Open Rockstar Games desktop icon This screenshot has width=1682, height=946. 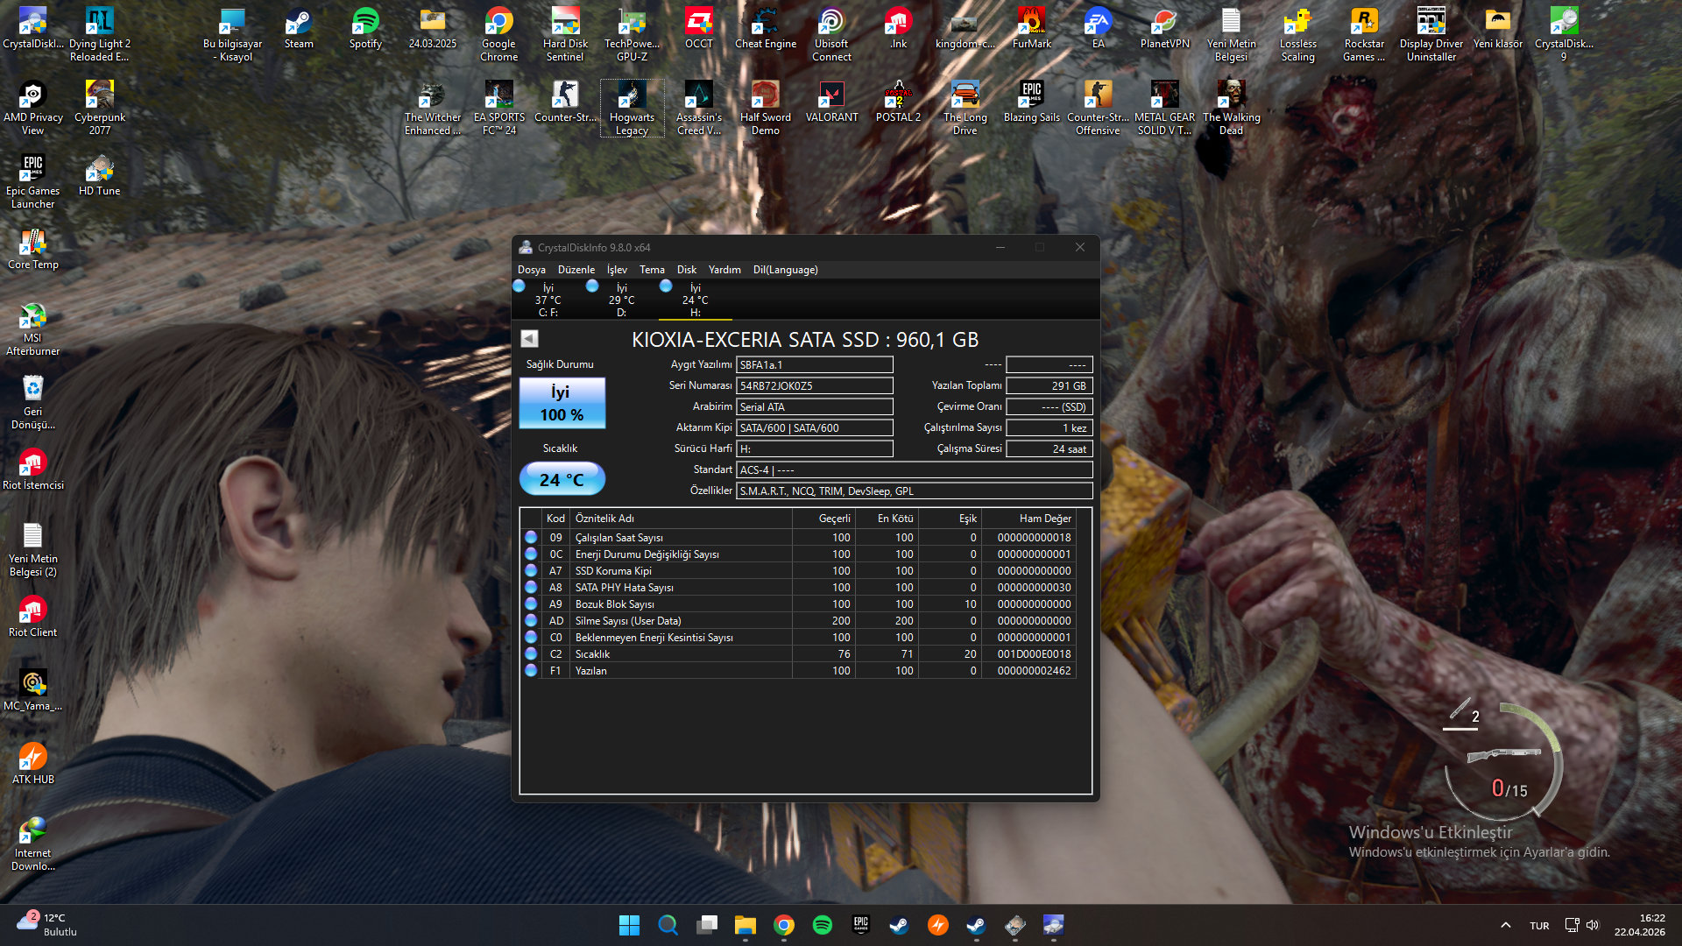[x=1364, y=35]
